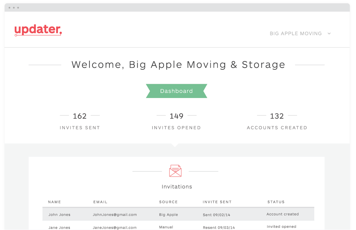Select the green Dashboard banner
Screen dimensions: 356x230
pos(176,91)
